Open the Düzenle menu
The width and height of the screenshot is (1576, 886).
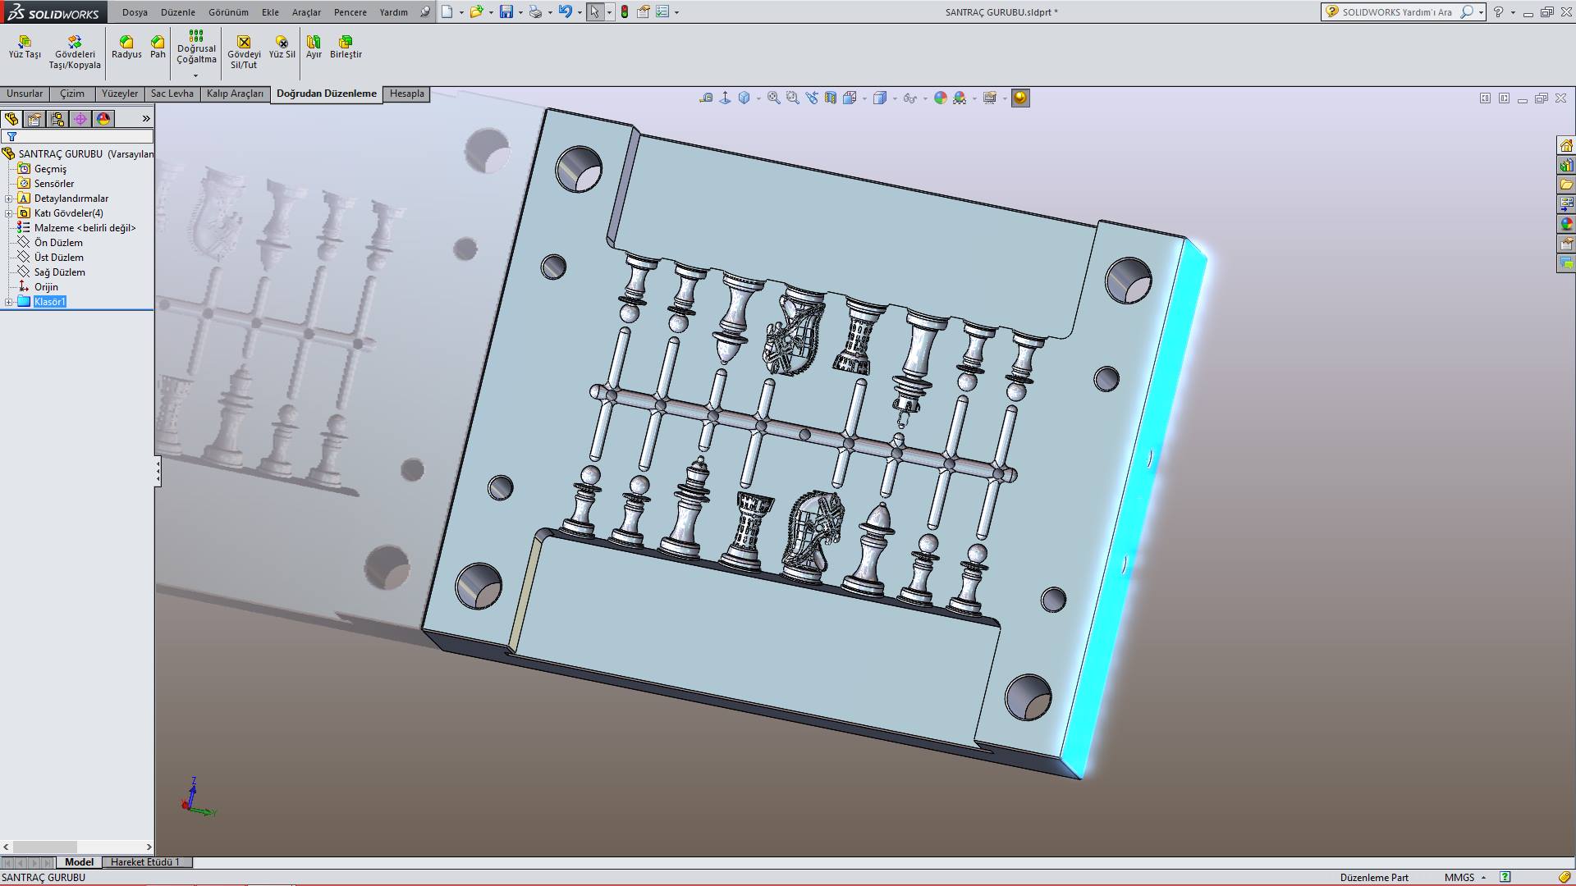tap(178, 12)
